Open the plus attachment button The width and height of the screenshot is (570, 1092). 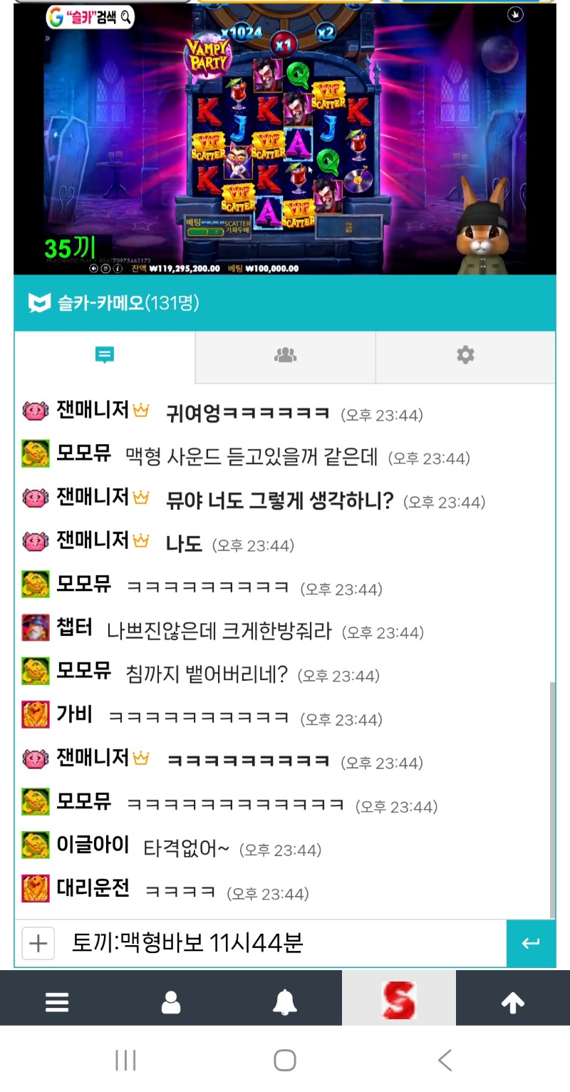[38, 944]
